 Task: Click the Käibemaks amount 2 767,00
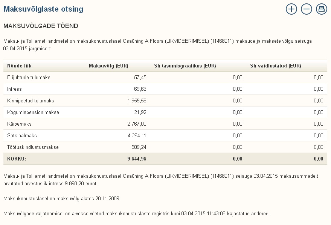click(x=137, y=124)
